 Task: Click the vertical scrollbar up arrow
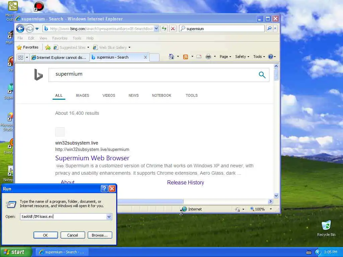click(276, 66)
